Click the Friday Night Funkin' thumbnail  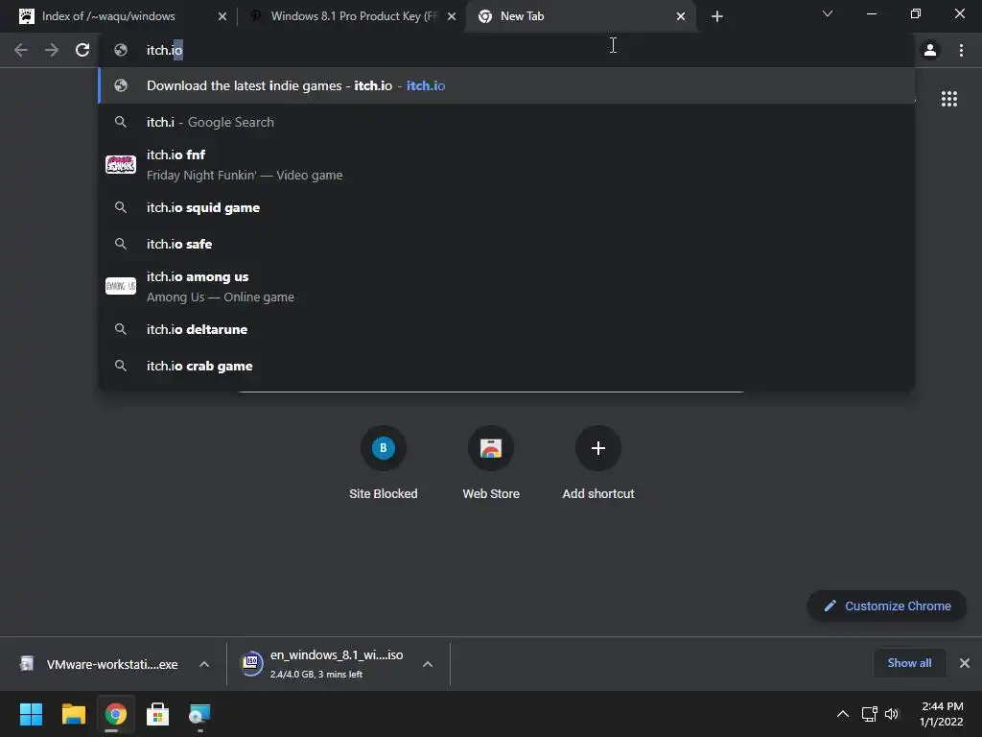121,165
